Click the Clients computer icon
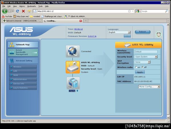171x129 pixels. [73, 83]
